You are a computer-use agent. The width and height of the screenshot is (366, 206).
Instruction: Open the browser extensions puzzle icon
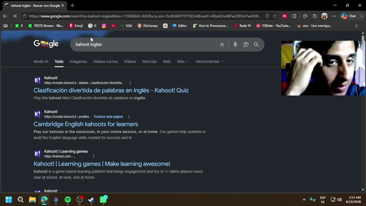coord(294,16)
